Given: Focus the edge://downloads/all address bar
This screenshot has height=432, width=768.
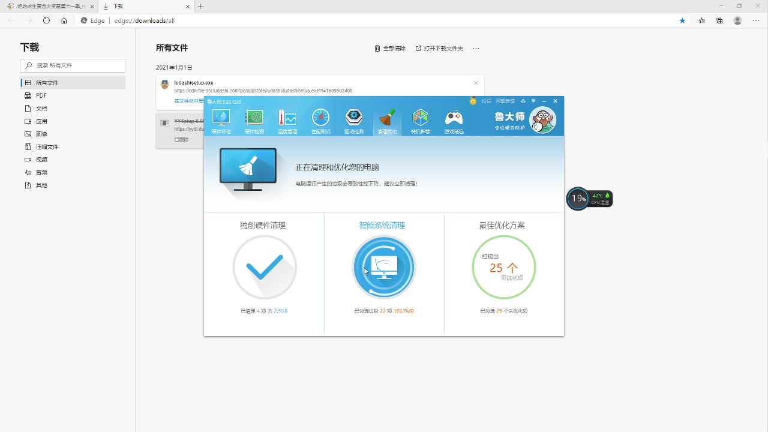Looking at the screenshot, I should (x=384, y=20).
